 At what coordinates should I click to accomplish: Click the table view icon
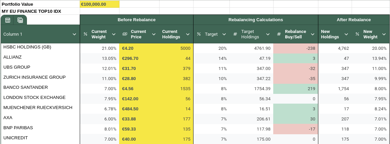(8, 20)
